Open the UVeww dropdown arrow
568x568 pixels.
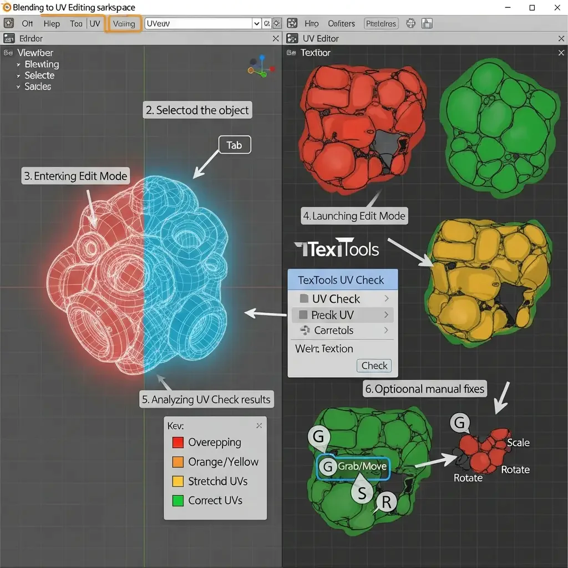(x=256, y=24)
